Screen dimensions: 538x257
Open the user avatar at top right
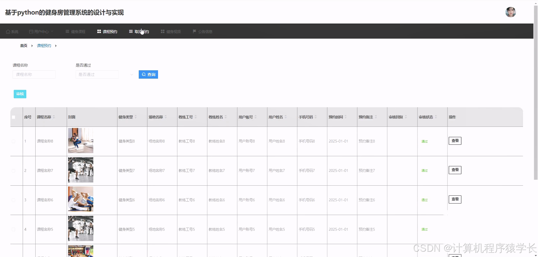coord(511,12)
